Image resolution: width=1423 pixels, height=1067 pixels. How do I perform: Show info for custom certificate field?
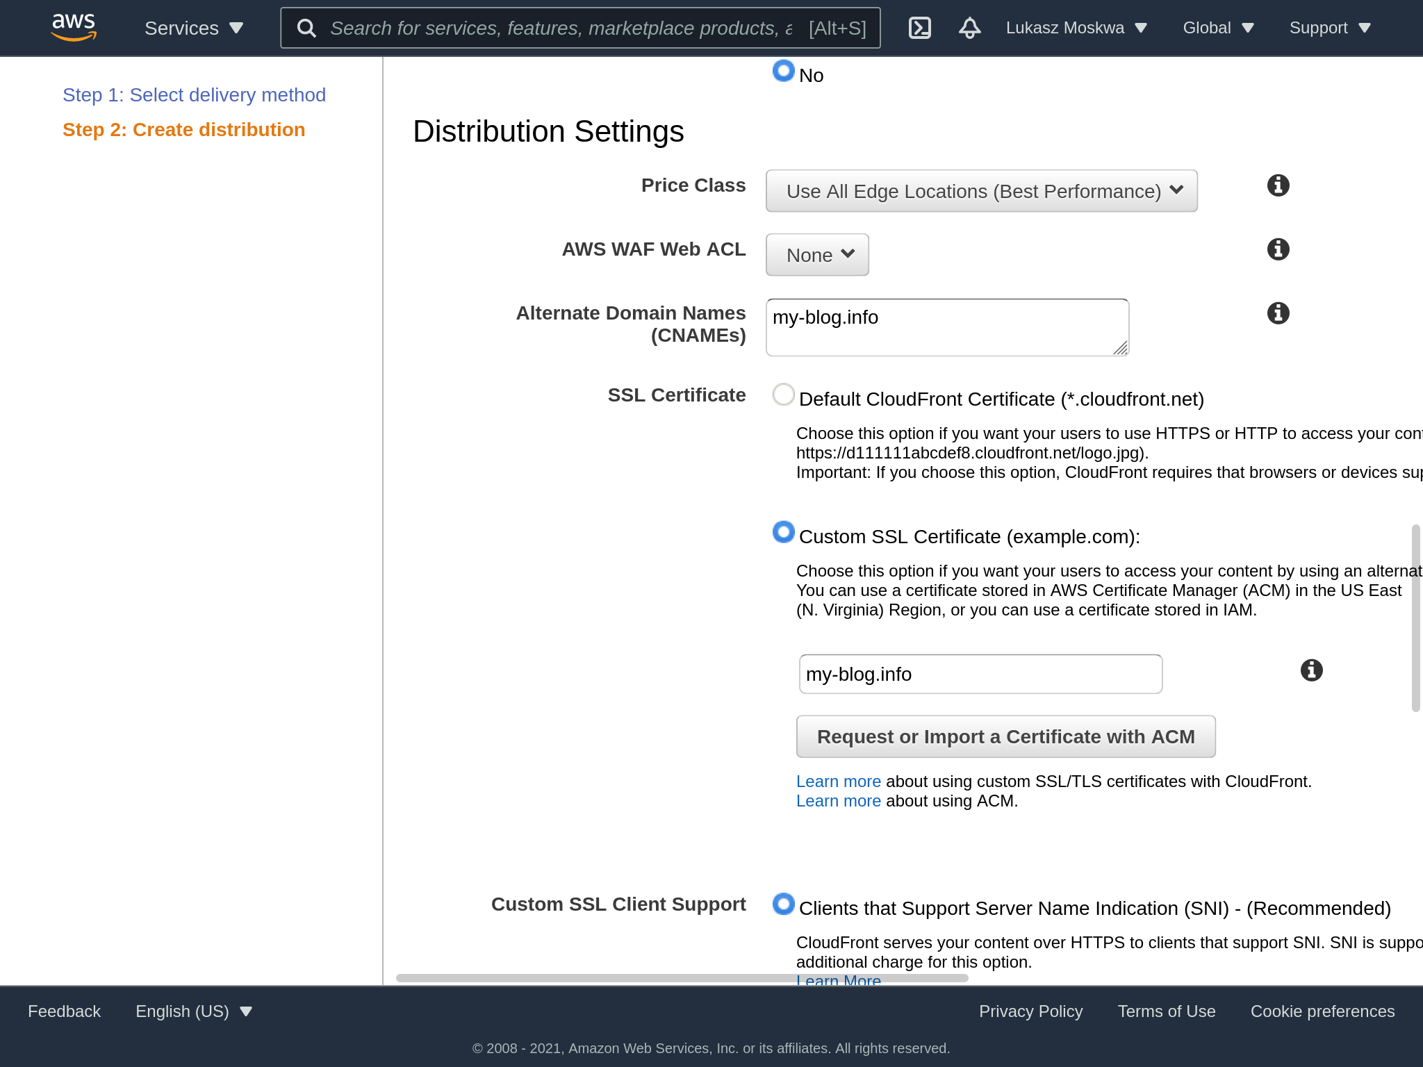(1311, 670)
